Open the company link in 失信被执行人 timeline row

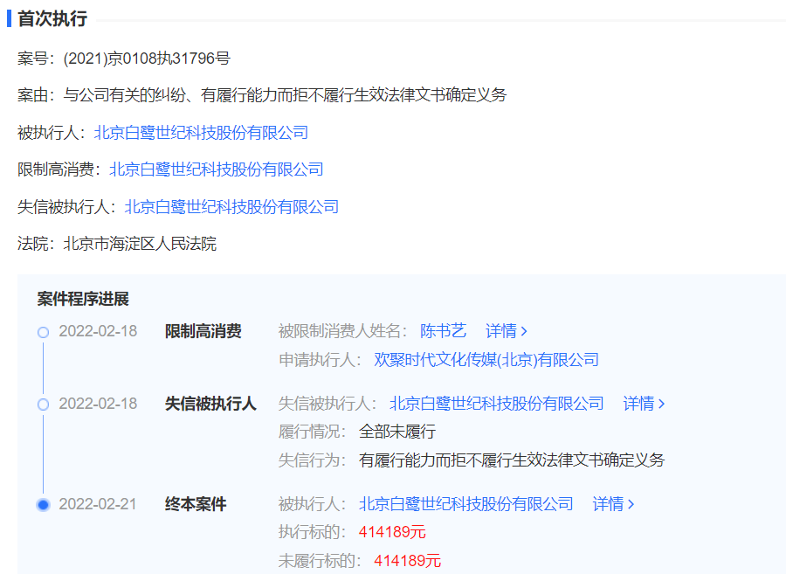click(496, 404)
